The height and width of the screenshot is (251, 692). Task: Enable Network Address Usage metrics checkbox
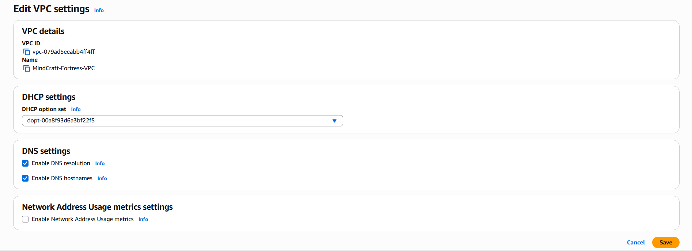coord(25,219)
